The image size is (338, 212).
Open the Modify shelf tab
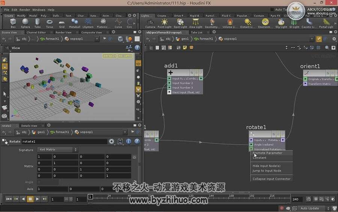pyautogui.click(x=21, y=16)
